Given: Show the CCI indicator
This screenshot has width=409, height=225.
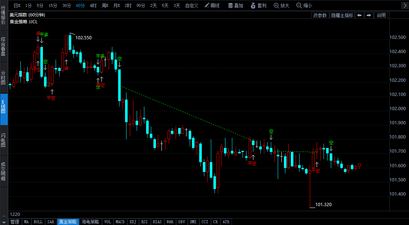Looking at the screenshot, I should [205, 222].
